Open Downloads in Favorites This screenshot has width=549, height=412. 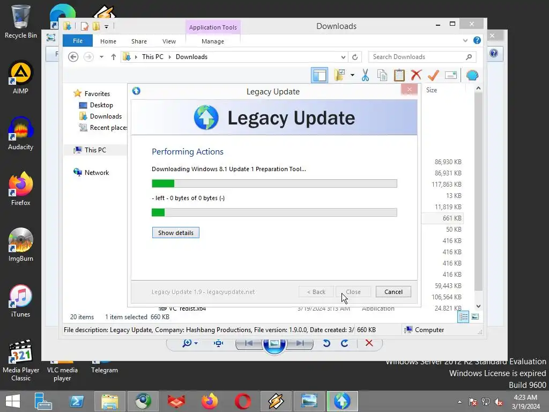pyautogui.click(x=106, y=116)
